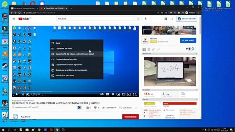
Task: Cast video to TV
Action: [x=129, y=94]
